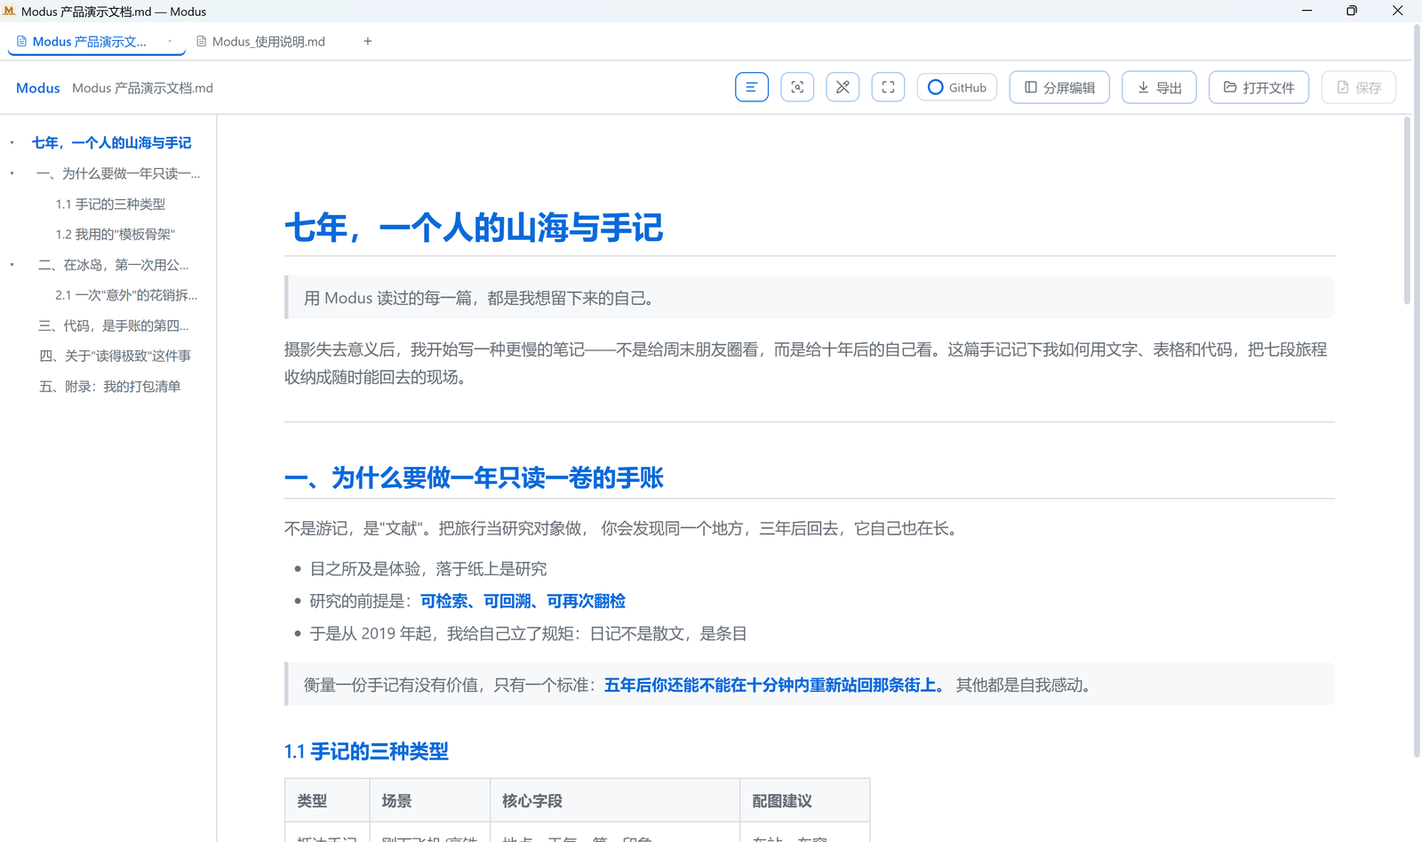The height and width of the screenshot is (842, 1422).
Task: Collapse the 二、在冰岛，第一次用公... outline node
Action: click(12, 265)
